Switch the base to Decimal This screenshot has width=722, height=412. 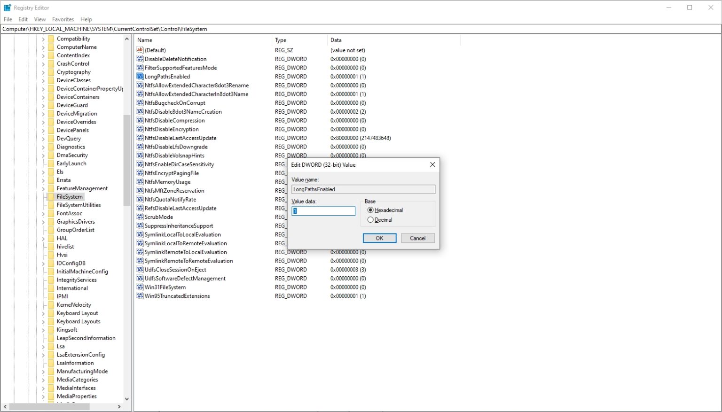370,219
